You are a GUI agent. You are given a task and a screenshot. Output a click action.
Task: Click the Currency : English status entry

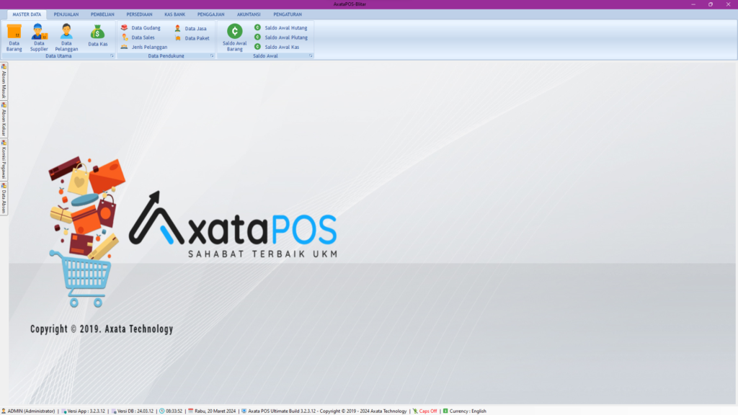tap(465, 411)
